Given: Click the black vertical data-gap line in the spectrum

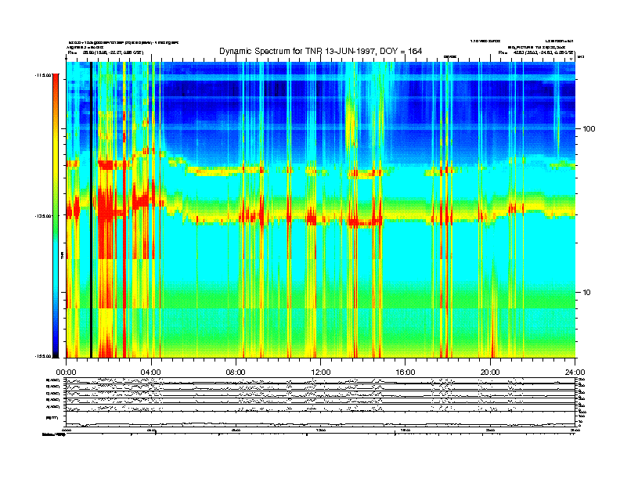Looking at the screenshot, I should pos(91,210).
